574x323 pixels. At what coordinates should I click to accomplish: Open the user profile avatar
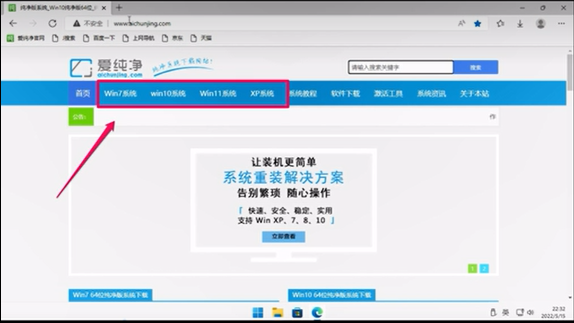[541, 23]
